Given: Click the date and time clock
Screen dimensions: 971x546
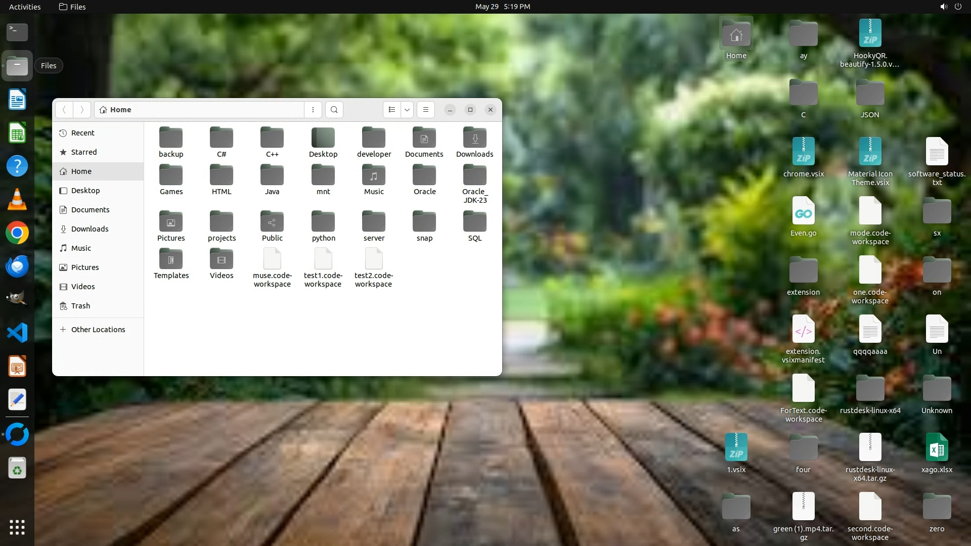Looking at the screenshot, I should pos(502,7).
